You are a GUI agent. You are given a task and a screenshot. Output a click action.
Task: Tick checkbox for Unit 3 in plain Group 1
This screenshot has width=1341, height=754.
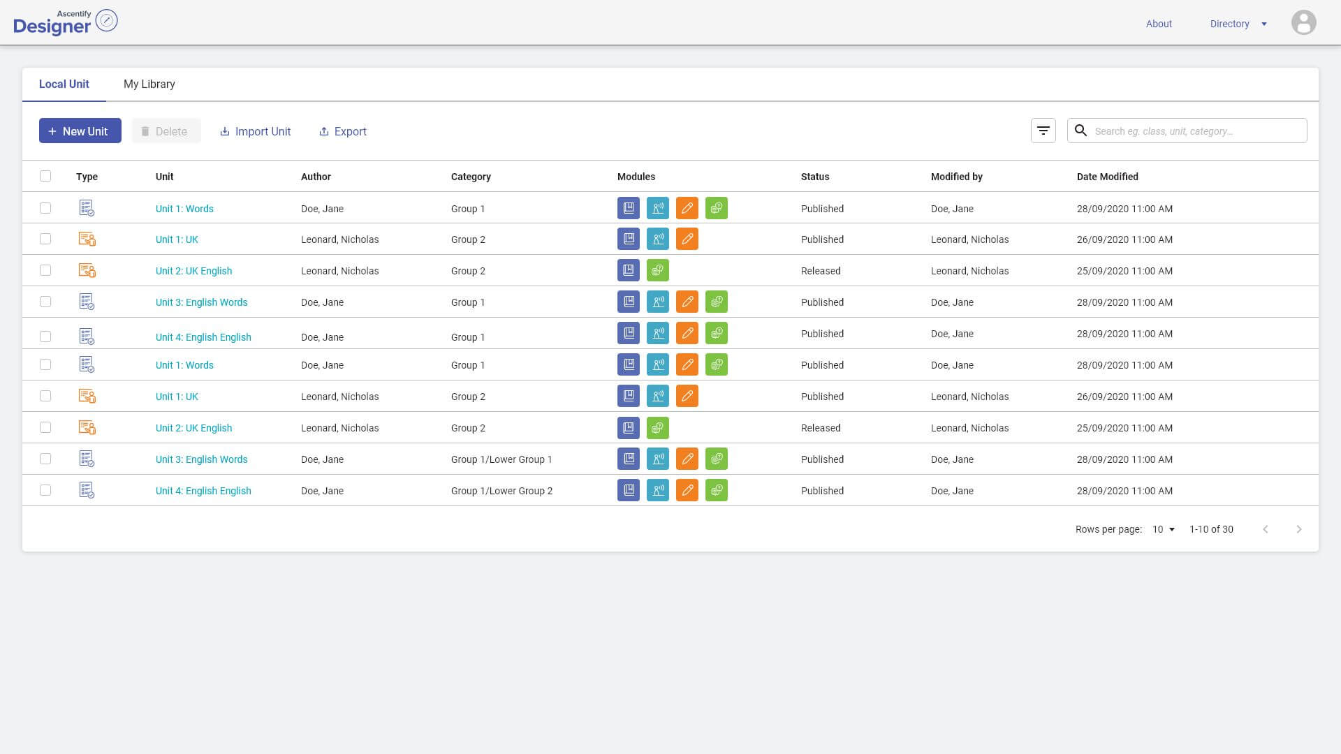[45, 302]
